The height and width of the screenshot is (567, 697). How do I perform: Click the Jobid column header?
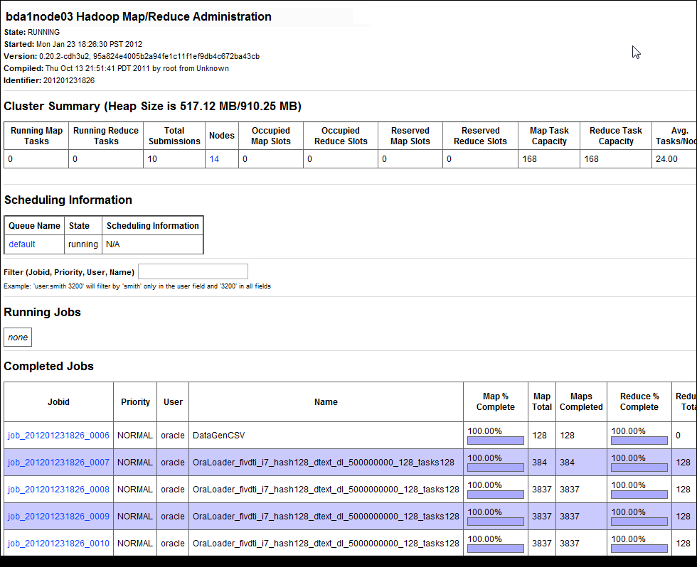tap(58, 402)
